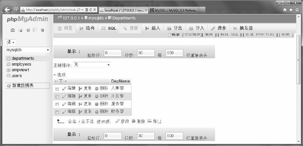Viewport: 303px width, 146px height.
Task: Open the phpMyAdmin home icon in sidebar
Action: [x=12, y=30]
